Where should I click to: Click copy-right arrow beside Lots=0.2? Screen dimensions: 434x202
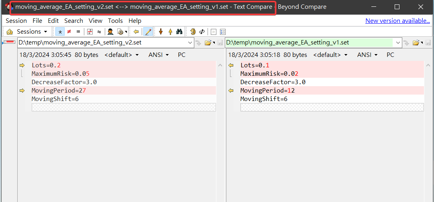point(22,65)
